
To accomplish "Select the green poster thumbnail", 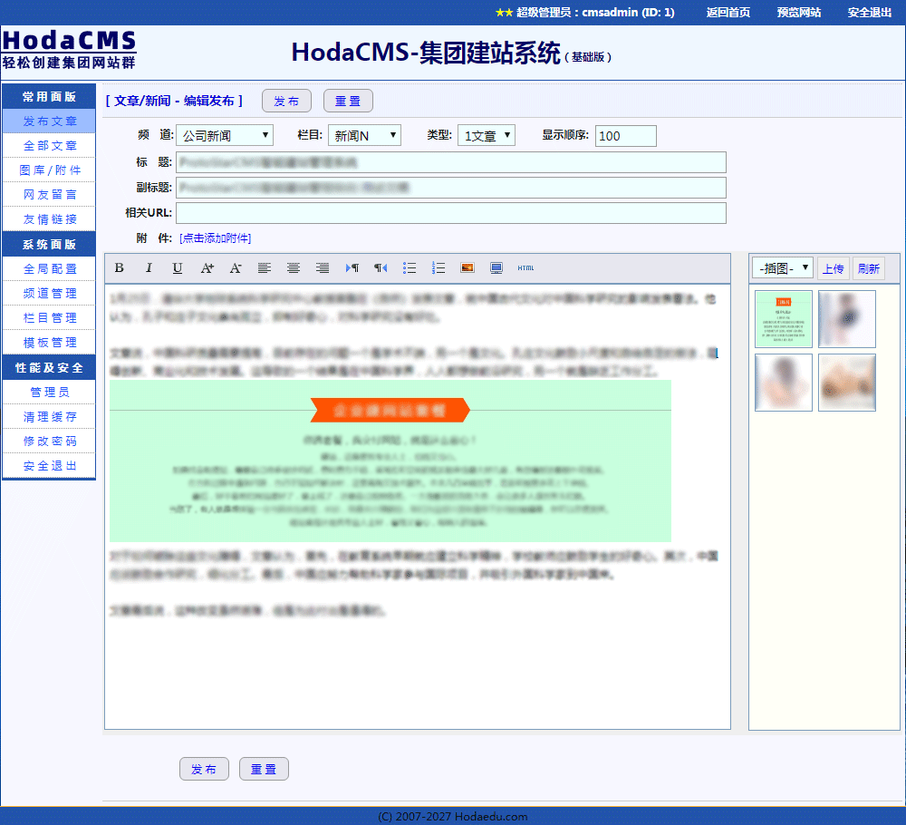I will coord(784,319).
